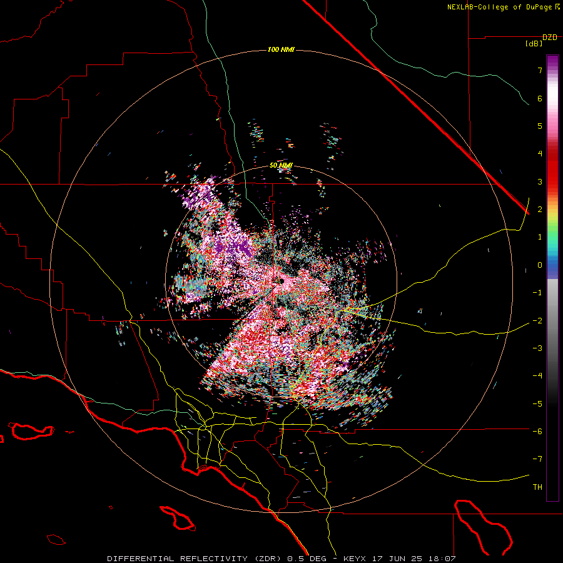Click the 4 dB tick label
The image size is (563, 563).
pos(540,154)
